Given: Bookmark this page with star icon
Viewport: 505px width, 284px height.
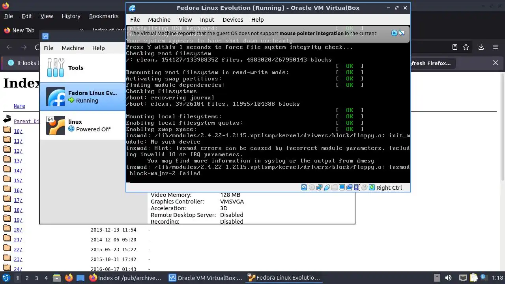Looking at the screenshot, I should pos(466,47).
